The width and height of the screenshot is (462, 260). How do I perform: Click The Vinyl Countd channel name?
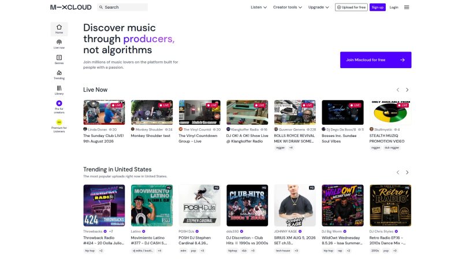(197, 129)
